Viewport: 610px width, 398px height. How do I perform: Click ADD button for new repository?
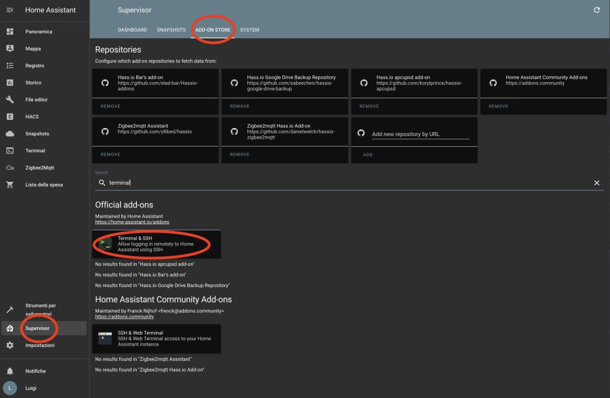point(367,155)
